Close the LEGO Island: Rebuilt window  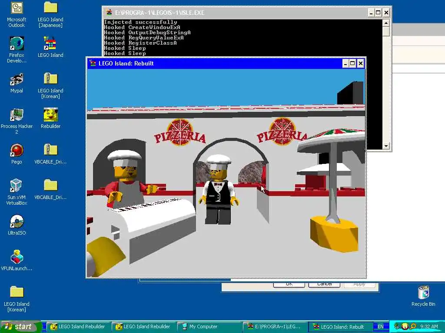click(x=360, y=63)
